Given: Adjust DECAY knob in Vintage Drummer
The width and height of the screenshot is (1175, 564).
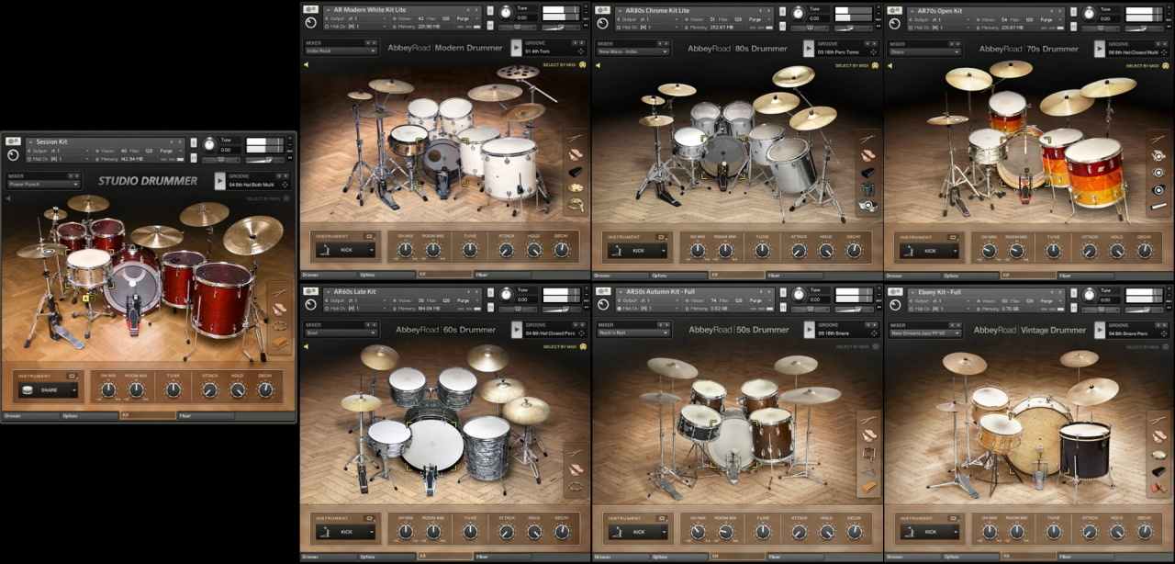Looking at the screenshot, I should [1145, 531].
